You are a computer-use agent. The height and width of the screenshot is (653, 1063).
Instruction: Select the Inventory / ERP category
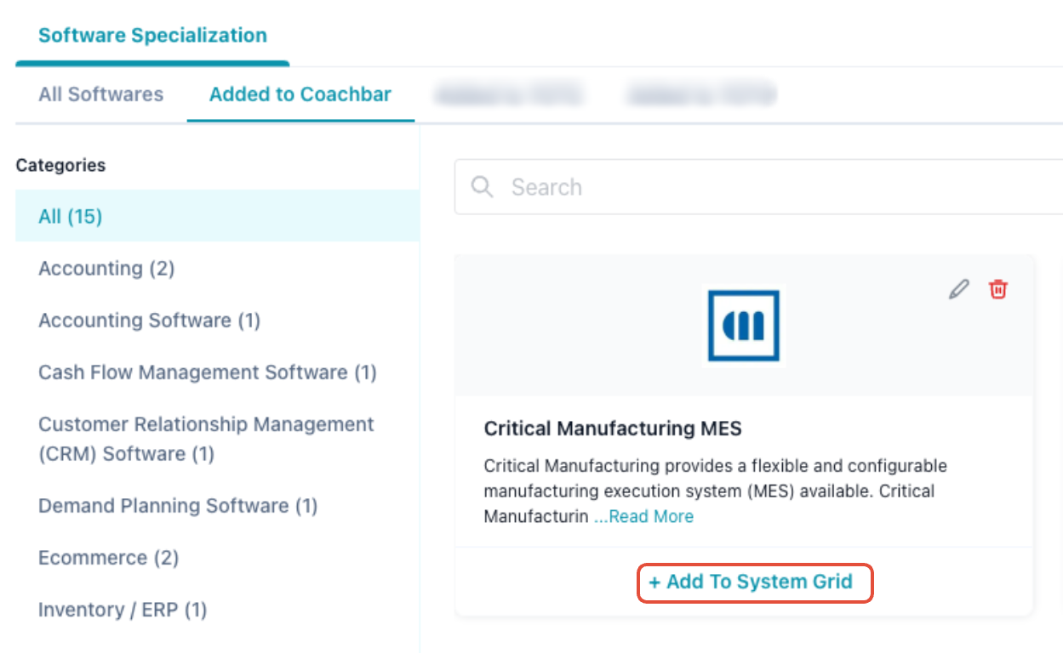click(123, 610)
